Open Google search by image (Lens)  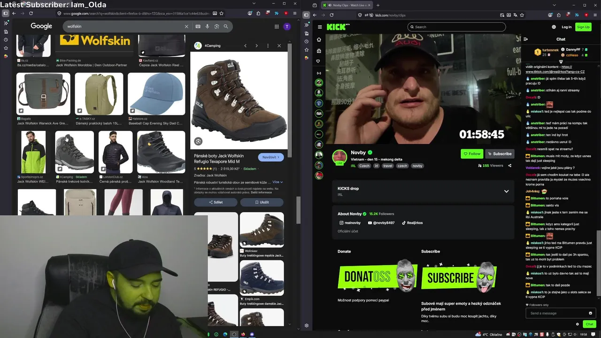point(216,27)
